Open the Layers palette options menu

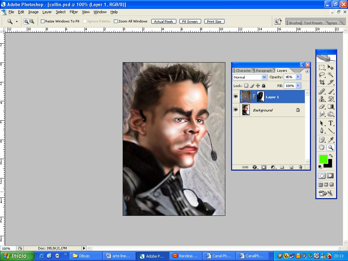pos(307,71)
